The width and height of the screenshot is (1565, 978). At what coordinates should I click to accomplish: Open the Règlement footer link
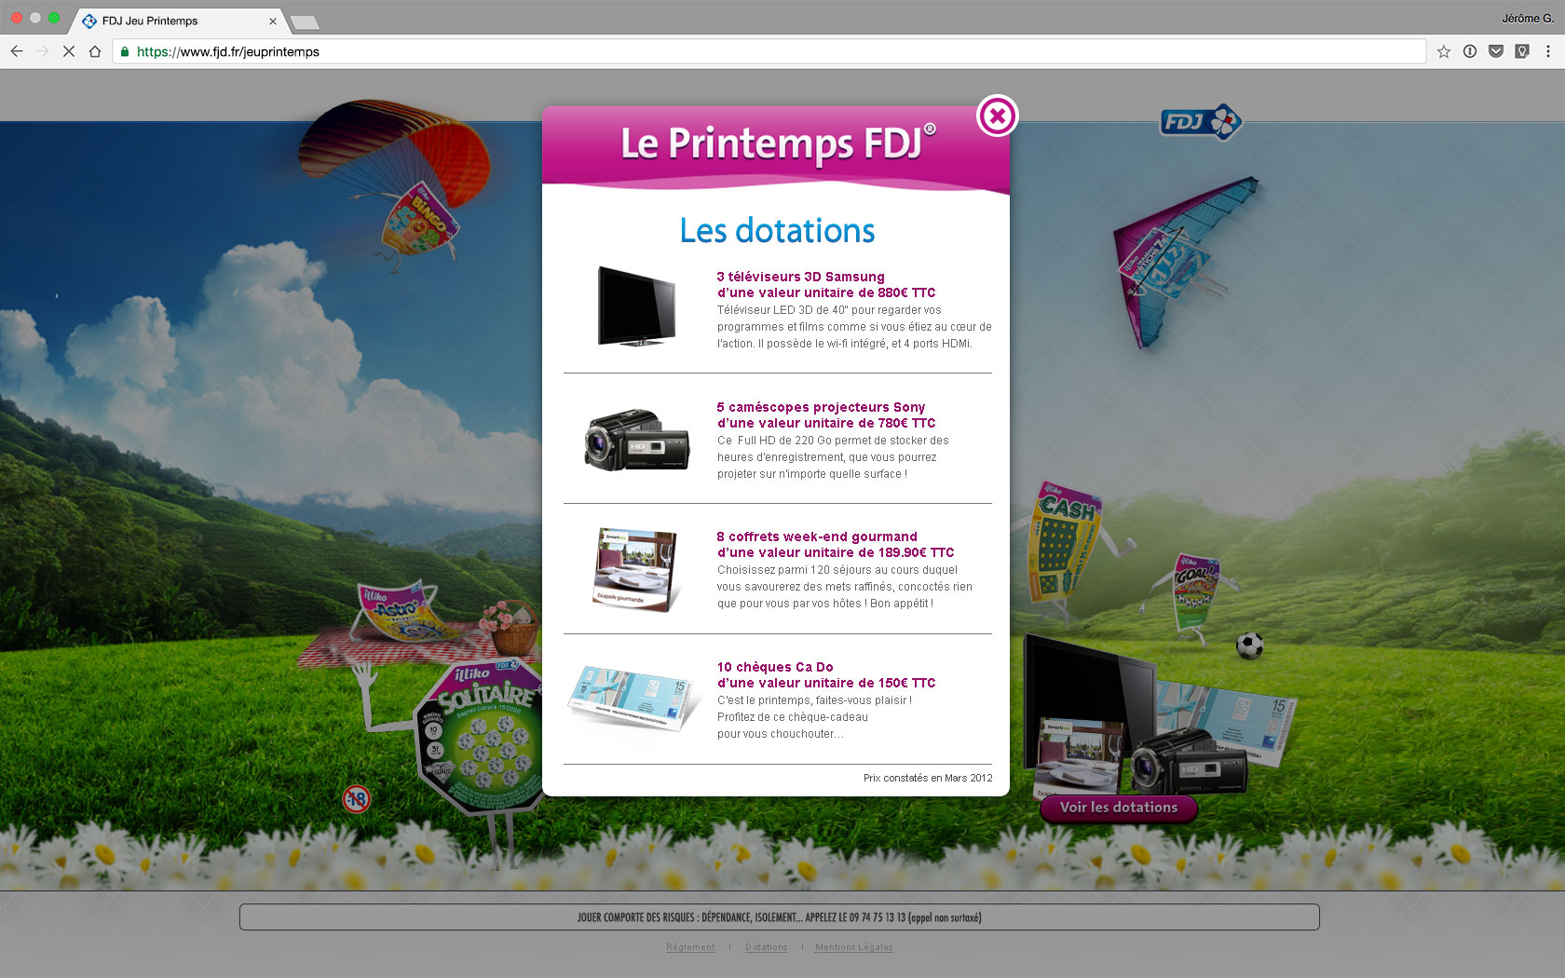(x=690, y=947)
